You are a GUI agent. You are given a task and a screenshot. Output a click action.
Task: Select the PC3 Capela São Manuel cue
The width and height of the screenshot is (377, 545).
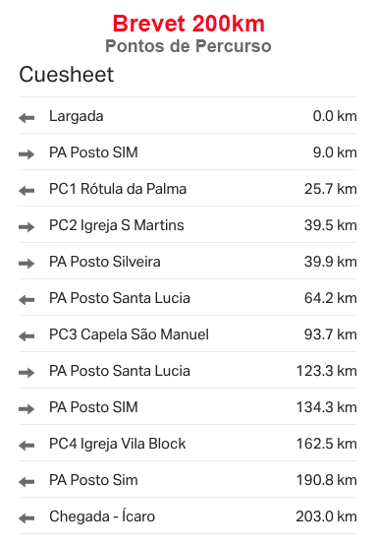click(x=188, y=334)
